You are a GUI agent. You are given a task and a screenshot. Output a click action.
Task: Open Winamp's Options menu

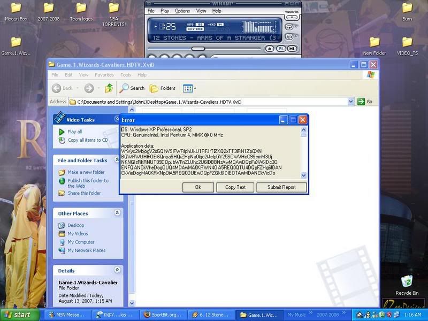(x=182, y=11)
